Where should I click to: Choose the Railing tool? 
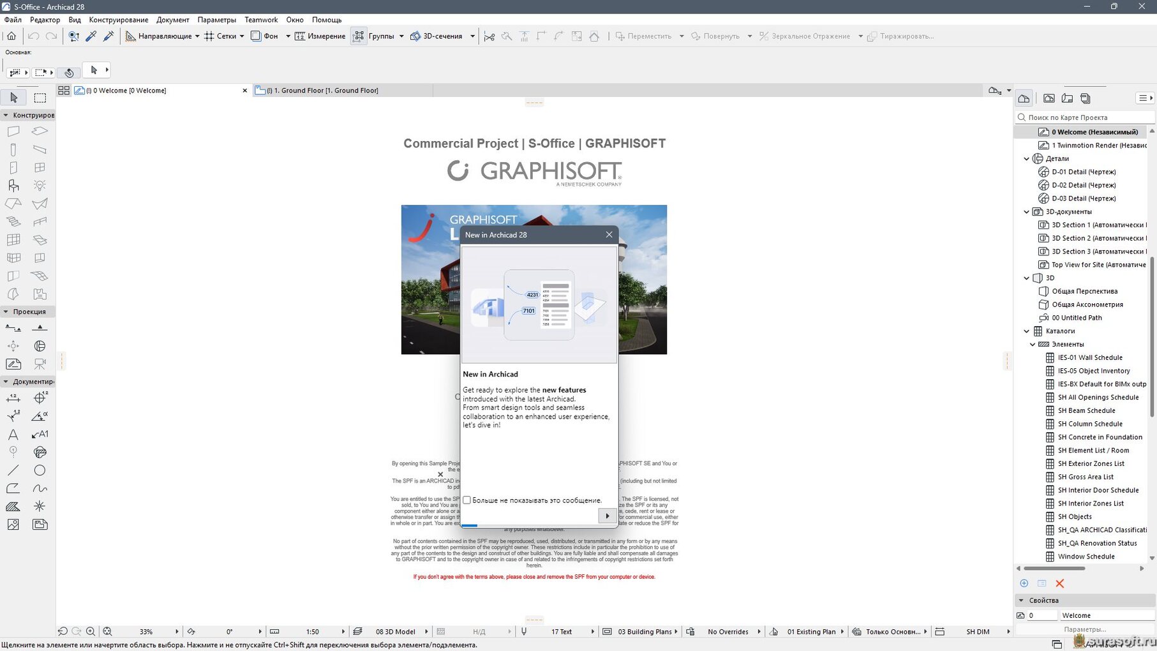point(40,221)
